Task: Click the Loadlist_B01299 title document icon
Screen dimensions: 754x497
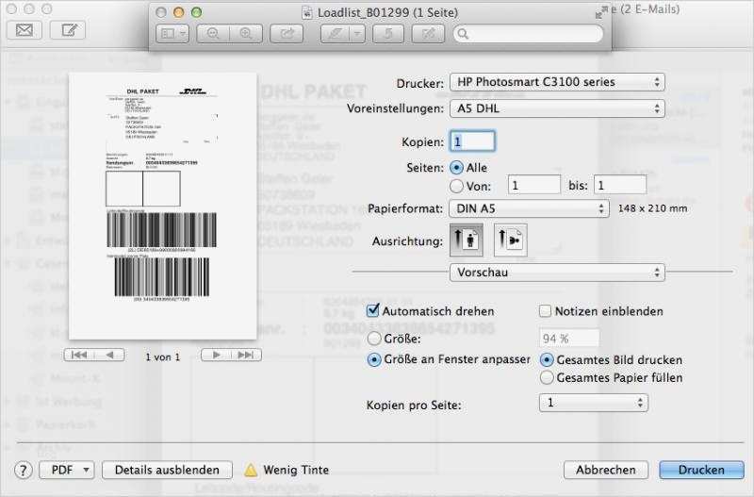Action: [307, 13]
